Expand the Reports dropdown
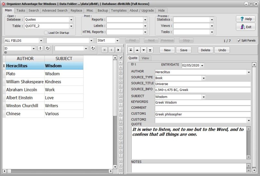The image size is (260, 176). (145, 19)
